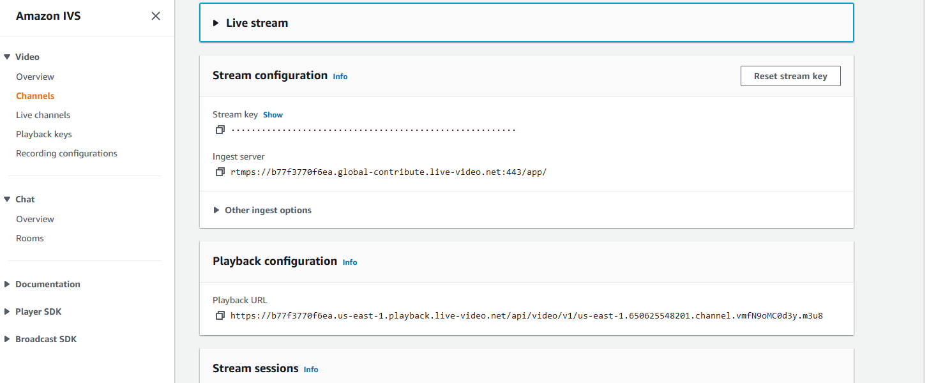This screenshot has height=383, width=929.
Task: Expand the Broadcast SDK navigation group
Action: 7,339
